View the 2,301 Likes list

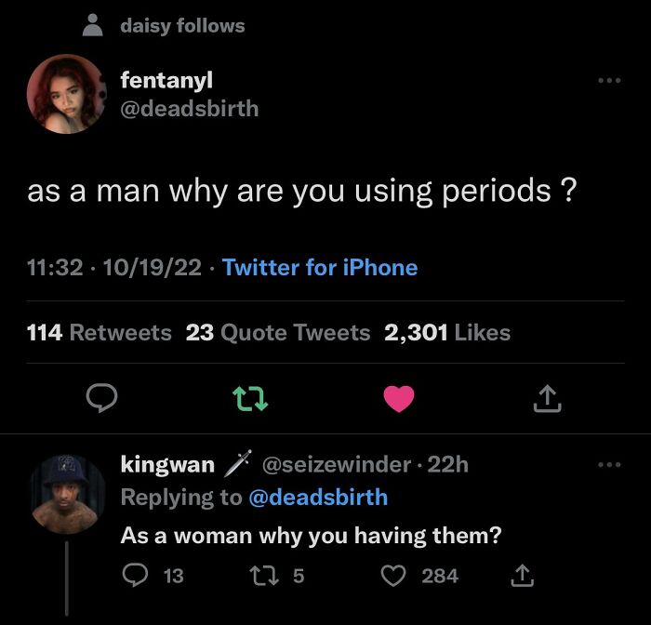pos(447,332)
